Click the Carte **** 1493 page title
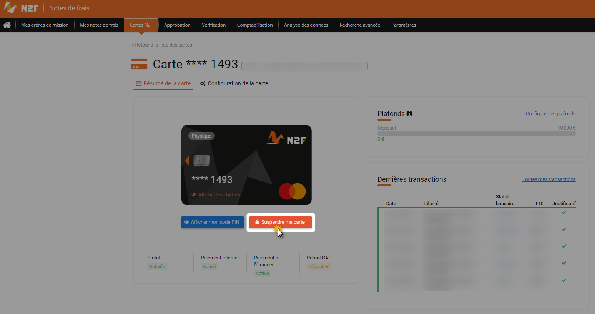Image resolution: width=595 pixels, height=314 pixels. pos(196,64)
